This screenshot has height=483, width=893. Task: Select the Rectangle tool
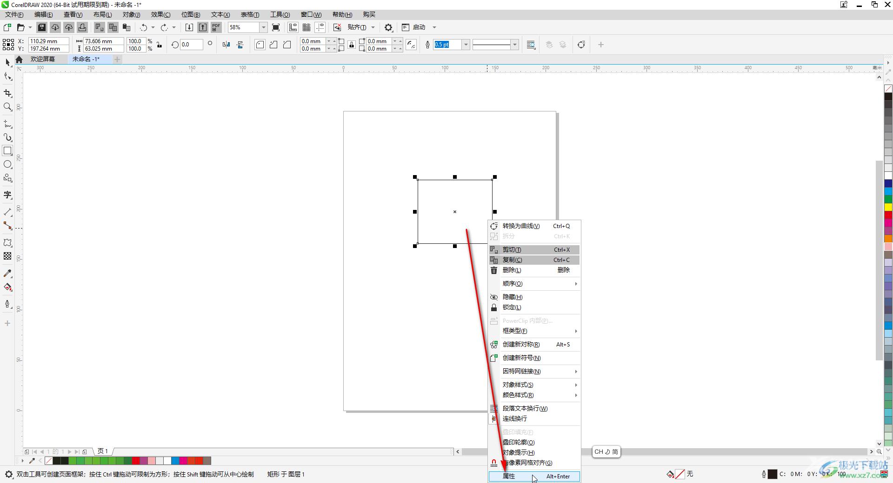click(x=7, y=151)
